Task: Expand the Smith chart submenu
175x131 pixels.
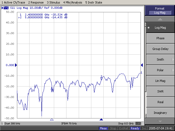Action: coord(161,59)
